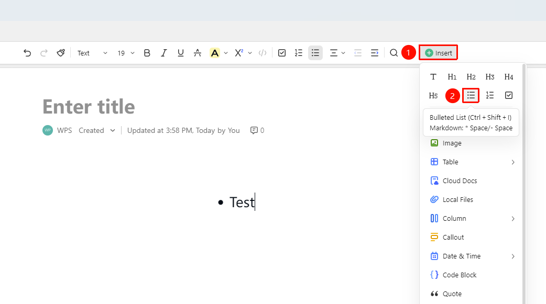Viewport: 546px width, 304px height.
Task: Click the WPS author avatar
Action: pyautogui.click(x=48, y=130)
